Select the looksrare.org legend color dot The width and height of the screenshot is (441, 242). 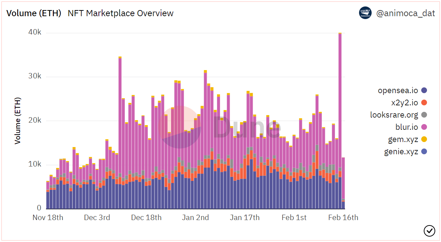(424, 115)
